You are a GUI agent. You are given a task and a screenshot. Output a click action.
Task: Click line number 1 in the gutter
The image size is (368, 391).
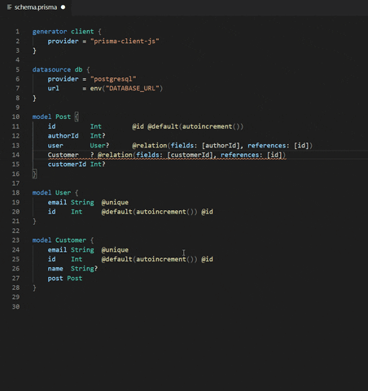[x=17, y=32]
